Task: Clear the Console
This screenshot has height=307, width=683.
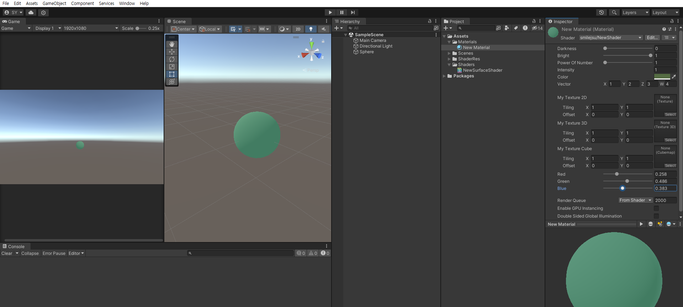Action: (x=7, y=253)
